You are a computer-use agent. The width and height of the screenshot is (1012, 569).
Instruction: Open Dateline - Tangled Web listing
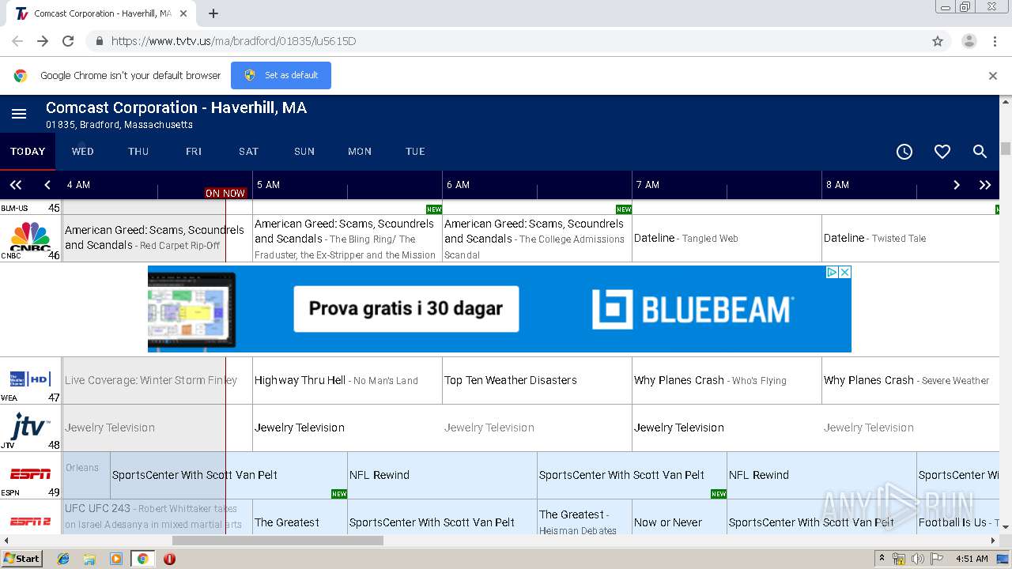727,238
